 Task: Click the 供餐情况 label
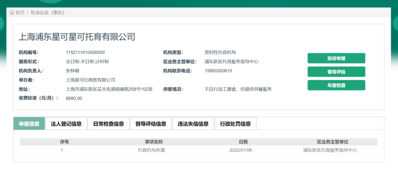(x=173, y=89)
